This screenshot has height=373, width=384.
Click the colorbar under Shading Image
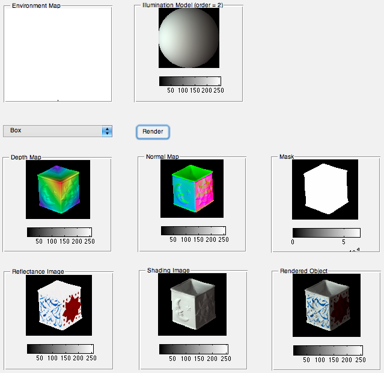193,349
